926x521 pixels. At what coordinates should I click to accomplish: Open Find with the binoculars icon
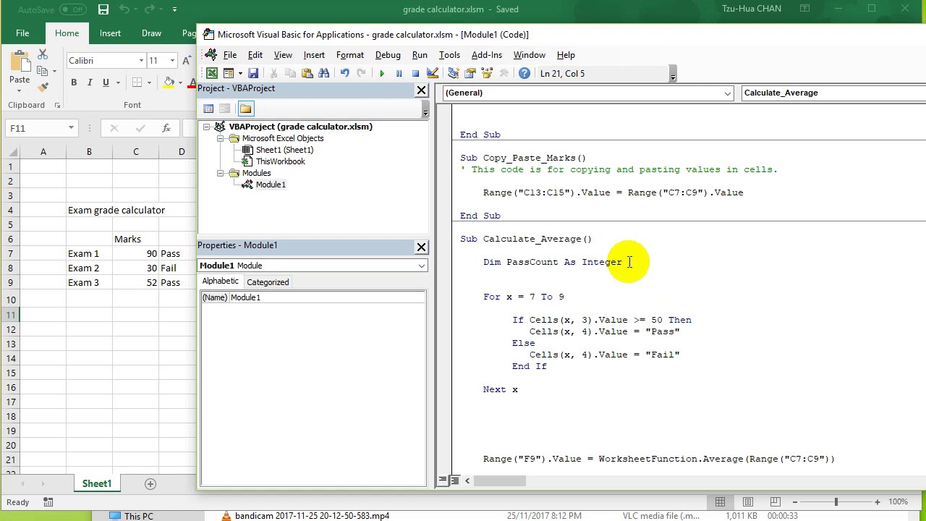point(323,73)
